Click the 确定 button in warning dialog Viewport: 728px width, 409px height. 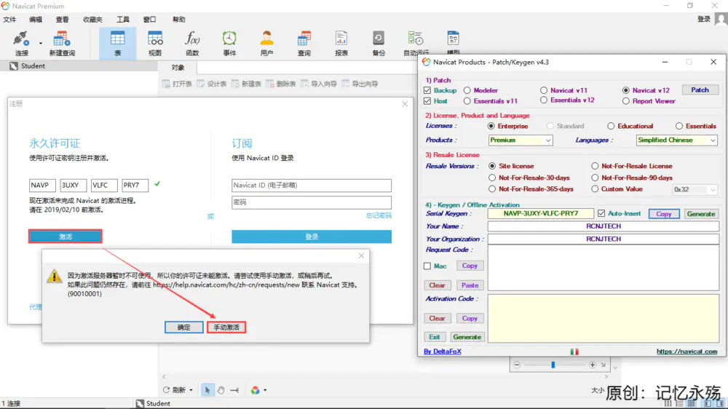pyautogui.click(x=184, y=327)
